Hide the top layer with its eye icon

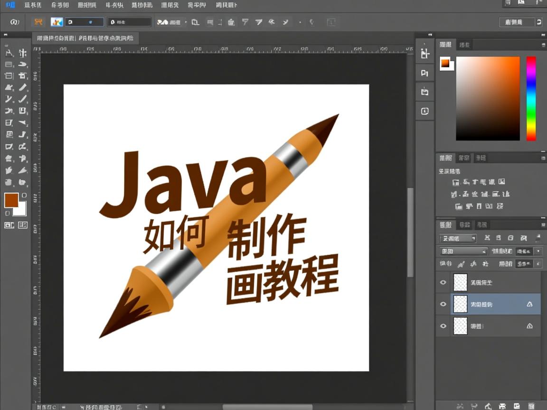443,282
